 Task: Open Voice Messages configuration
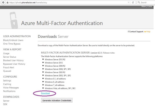coord(11,88)
